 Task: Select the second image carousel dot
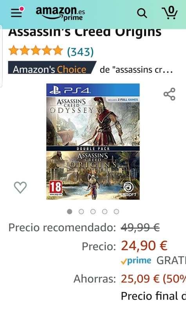(81, 212)
